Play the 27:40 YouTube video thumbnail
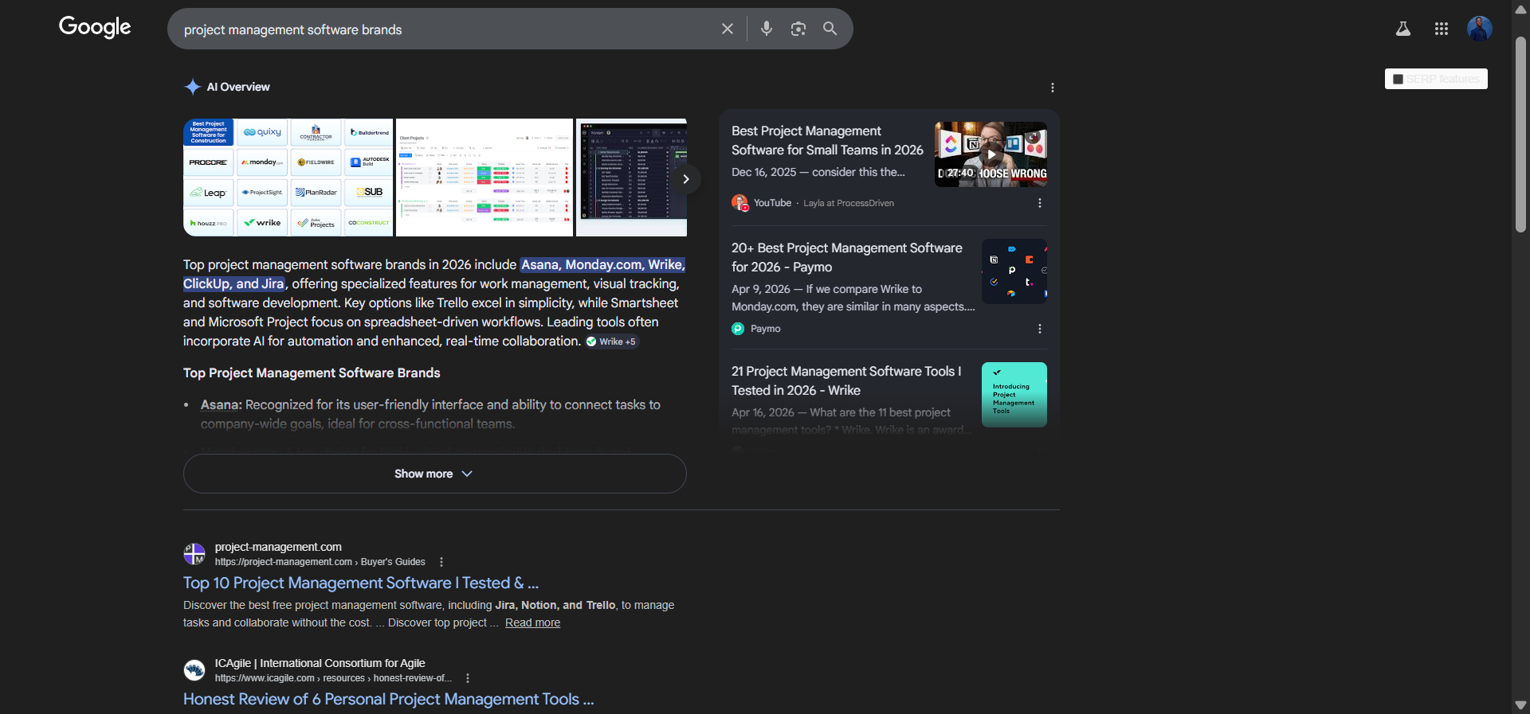1530x714 pixels. tap(991, 154)
